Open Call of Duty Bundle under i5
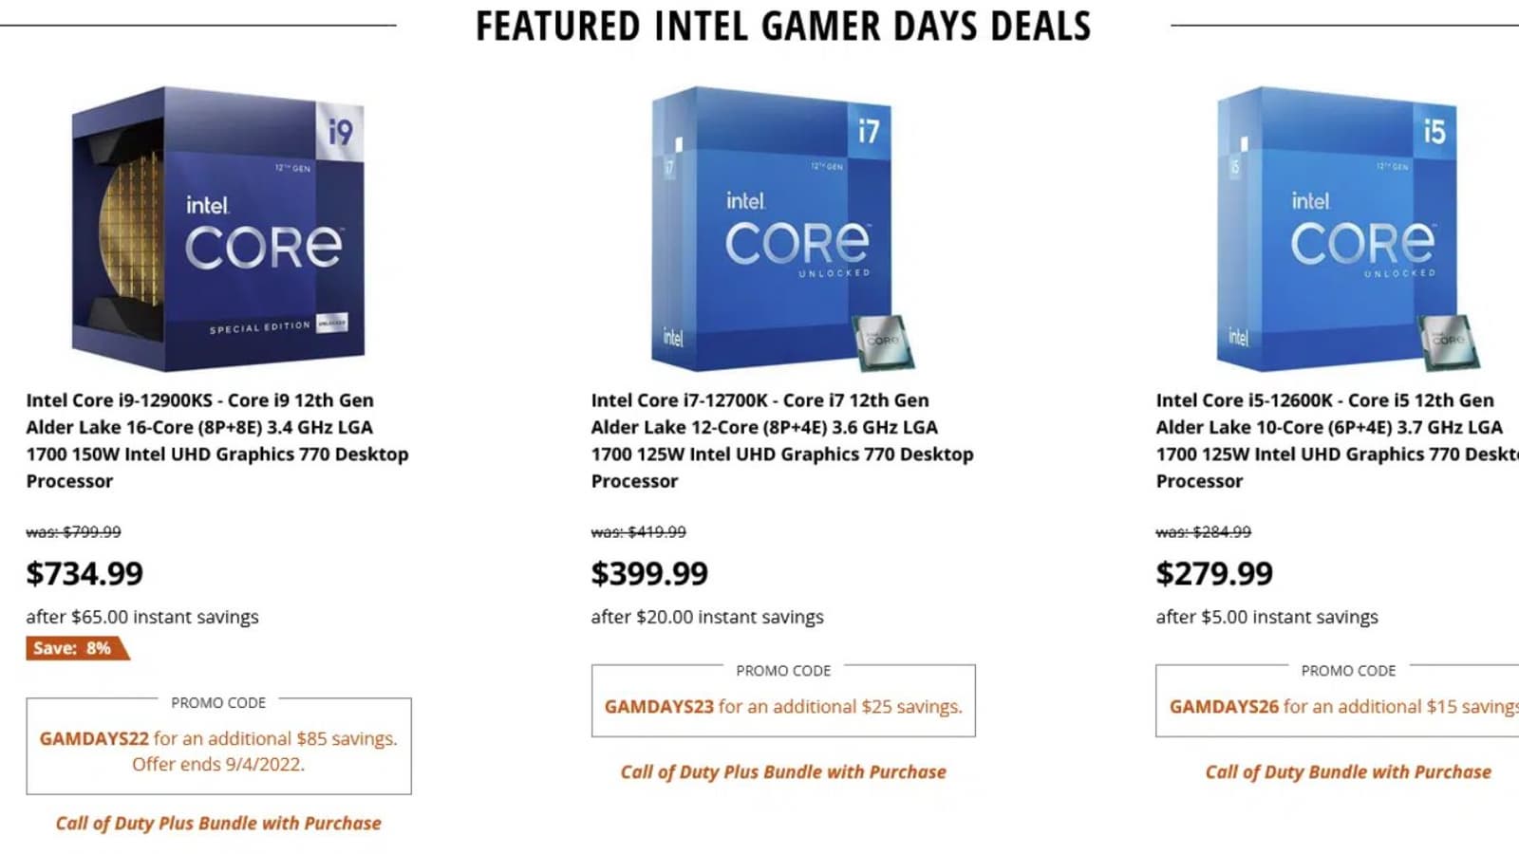The image size is (1519, 854). coord(1348,771)
